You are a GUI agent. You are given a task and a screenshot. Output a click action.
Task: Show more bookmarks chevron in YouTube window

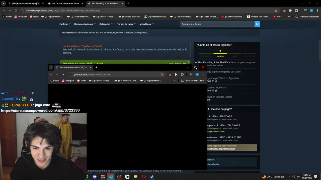pos(174,81)
